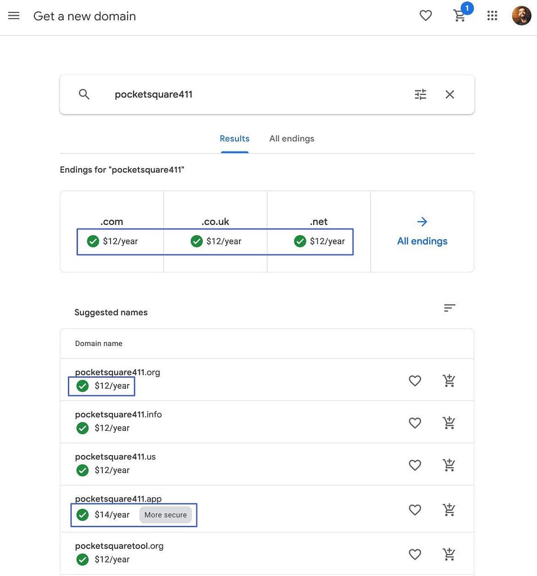Click the Google apps grid icon
The height and width of the screenshot is (576, 537).
(x=492, y=15)
